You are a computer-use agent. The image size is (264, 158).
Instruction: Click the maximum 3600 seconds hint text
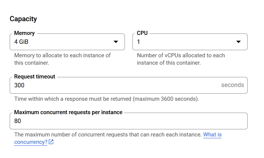pyautogui.click(x=107, y=99)
